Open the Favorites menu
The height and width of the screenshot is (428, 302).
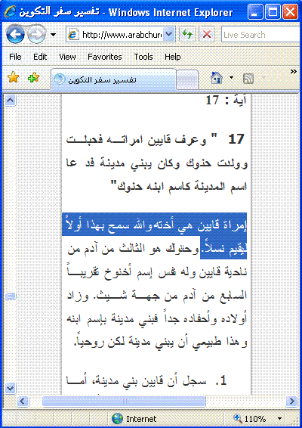[x=105, y=57]
